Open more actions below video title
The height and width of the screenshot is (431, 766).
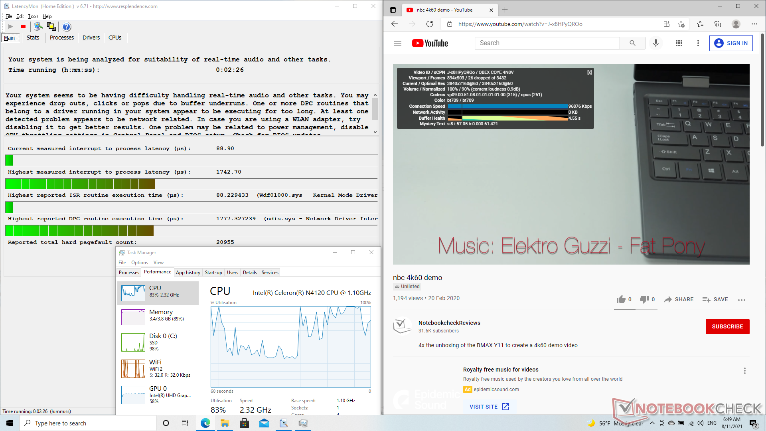point(742,300)
